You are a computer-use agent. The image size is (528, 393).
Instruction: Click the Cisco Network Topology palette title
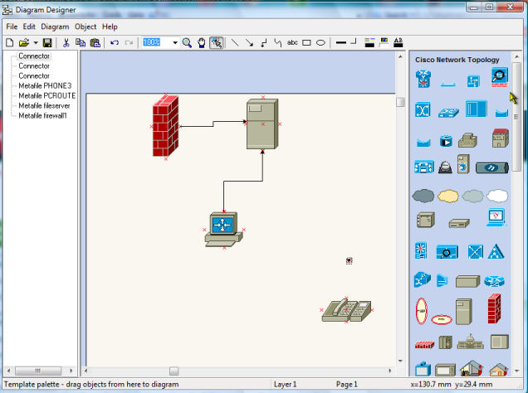click(x=457, y=60)
